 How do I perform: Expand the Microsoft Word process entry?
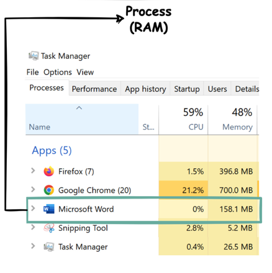click(33, 208)
